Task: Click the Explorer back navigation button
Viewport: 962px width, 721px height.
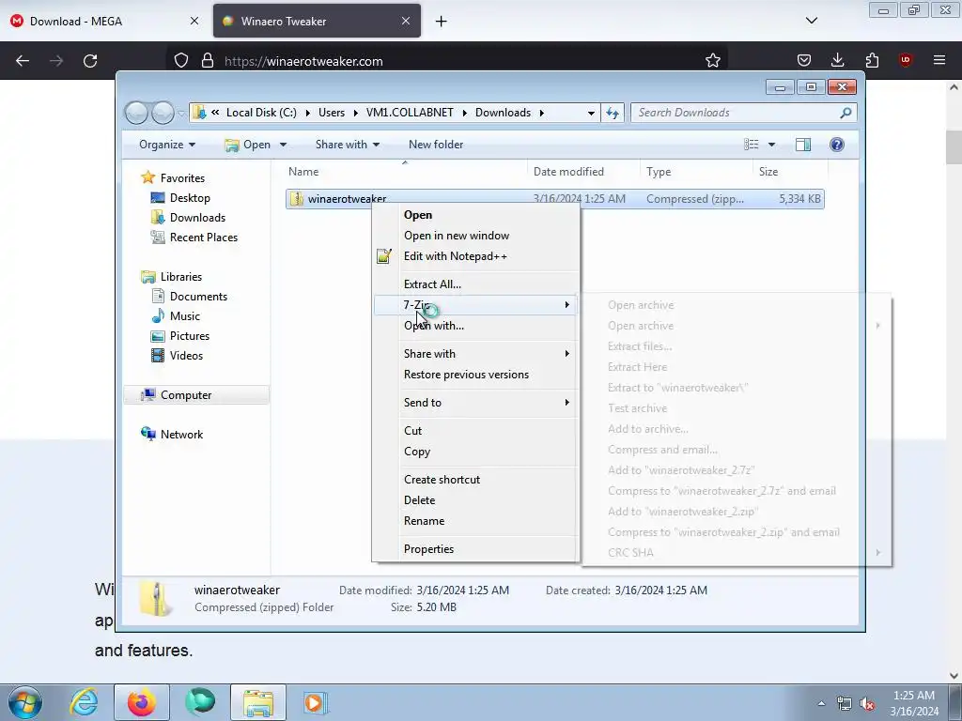Action: tap(137, 113)
